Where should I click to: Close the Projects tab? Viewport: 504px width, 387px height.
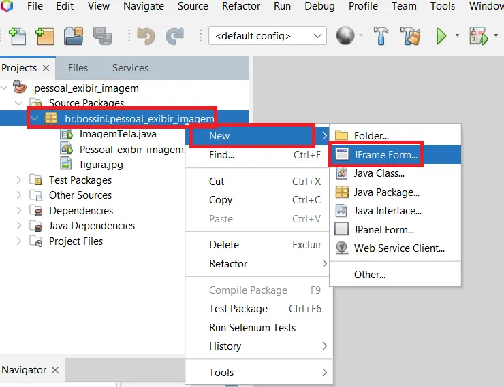click(x=46, y=68)
